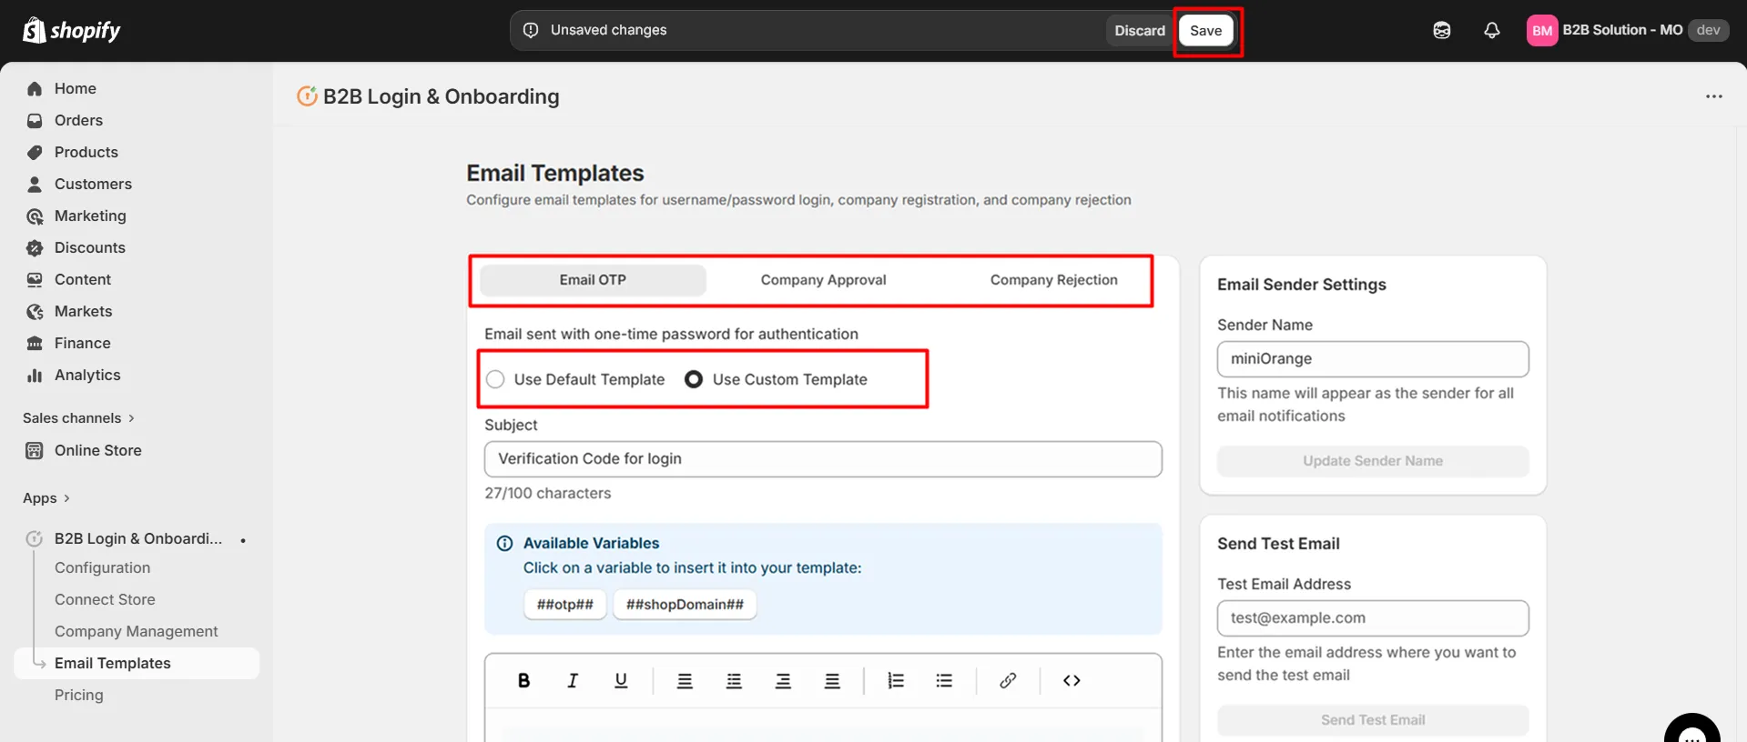Insert a bulleted list
The height and width of the screenshot is (742, 1747).
point(944,680)
